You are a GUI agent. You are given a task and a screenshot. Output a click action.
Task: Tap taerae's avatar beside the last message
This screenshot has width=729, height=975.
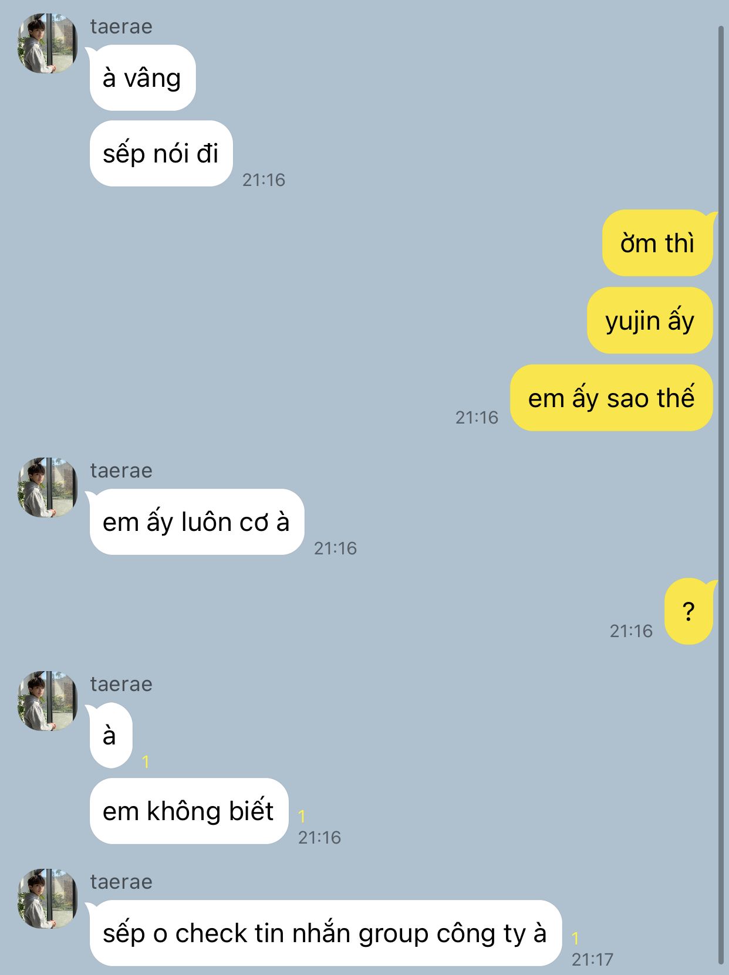(47, 899)
